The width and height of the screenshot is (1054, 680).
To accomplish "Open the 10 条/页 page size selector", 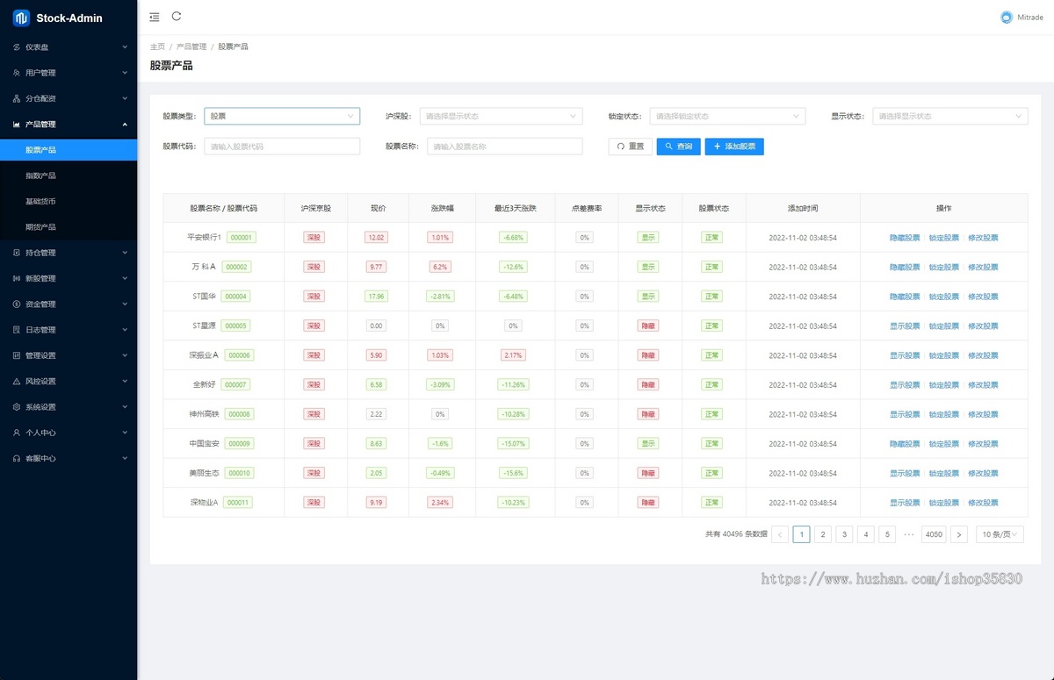I will click(x=1000, y=534).
